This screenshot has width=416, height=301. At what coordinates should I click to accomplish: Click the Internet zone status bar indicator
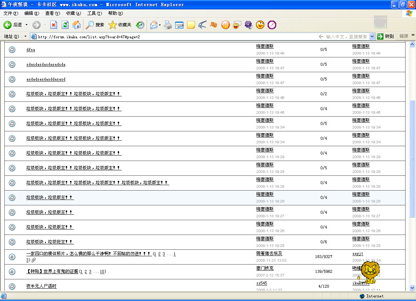pos(372,296)
